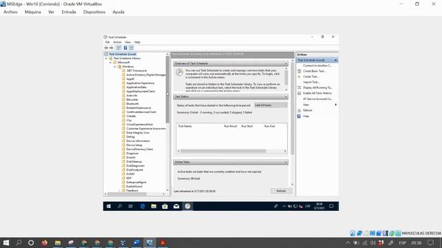Select the Data Integrity Scan folder
Image resolution: width=442 pixels, height=248 pixels.
pos(137,132)
